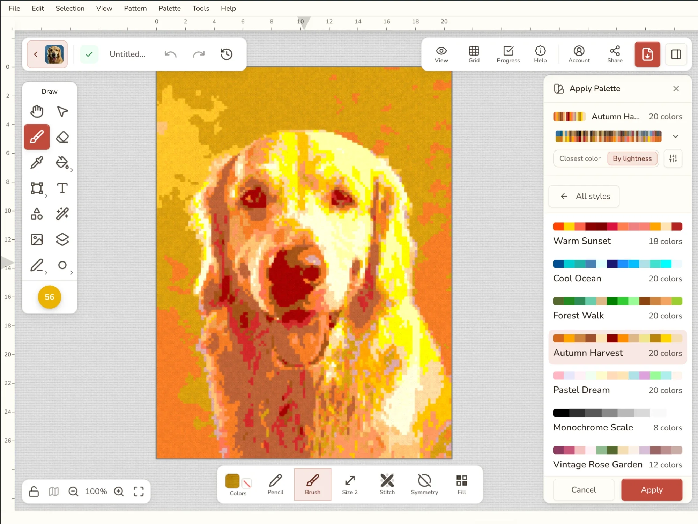This screenshot has height=524, width=698.
Task: Undo the last action
Action: click(x=170, y=54)
